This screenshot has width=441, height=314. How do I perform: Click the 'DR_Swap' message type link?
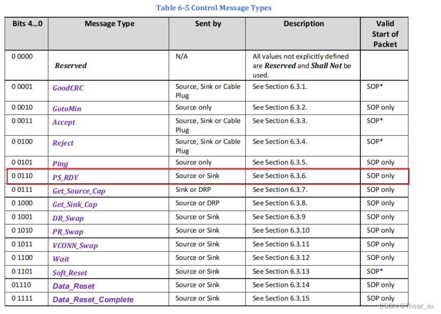pos(68,218)
